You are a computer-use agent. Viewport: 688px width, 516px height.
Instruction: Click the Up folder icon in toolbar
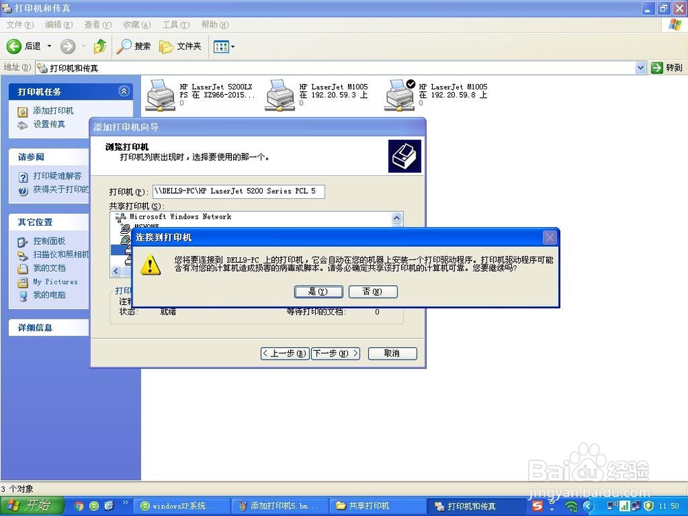point(100,45)
